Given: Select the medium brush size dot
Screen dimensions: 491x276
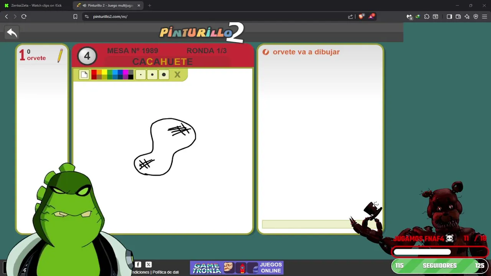Looking at the screenshot, I should point(152,75).
